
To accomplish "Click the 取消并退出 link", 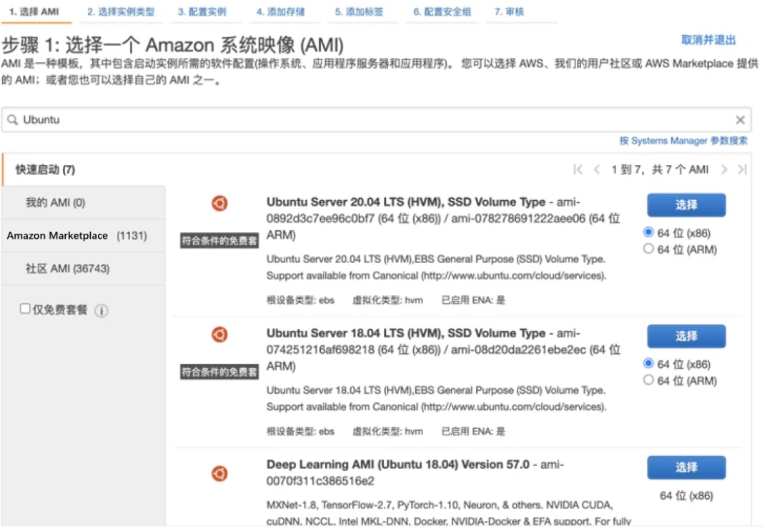I will coord(708,40).
